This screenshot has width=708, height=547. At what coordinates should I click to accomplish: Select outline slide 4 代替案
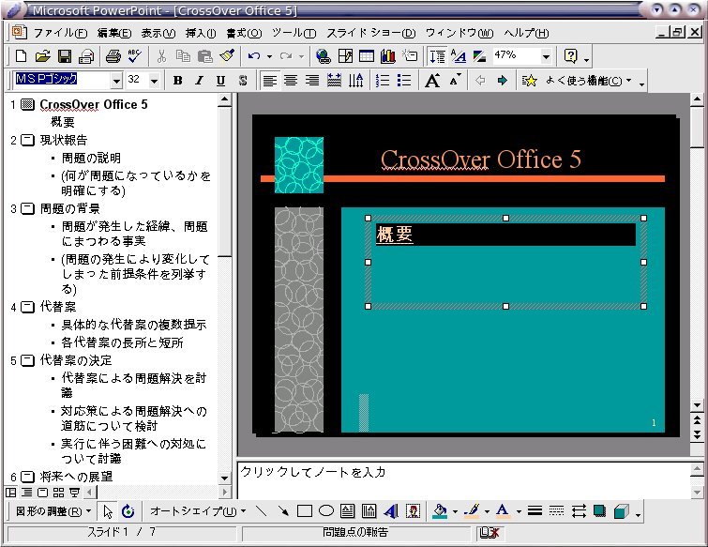pyautogui.click(x=58, y=307)
